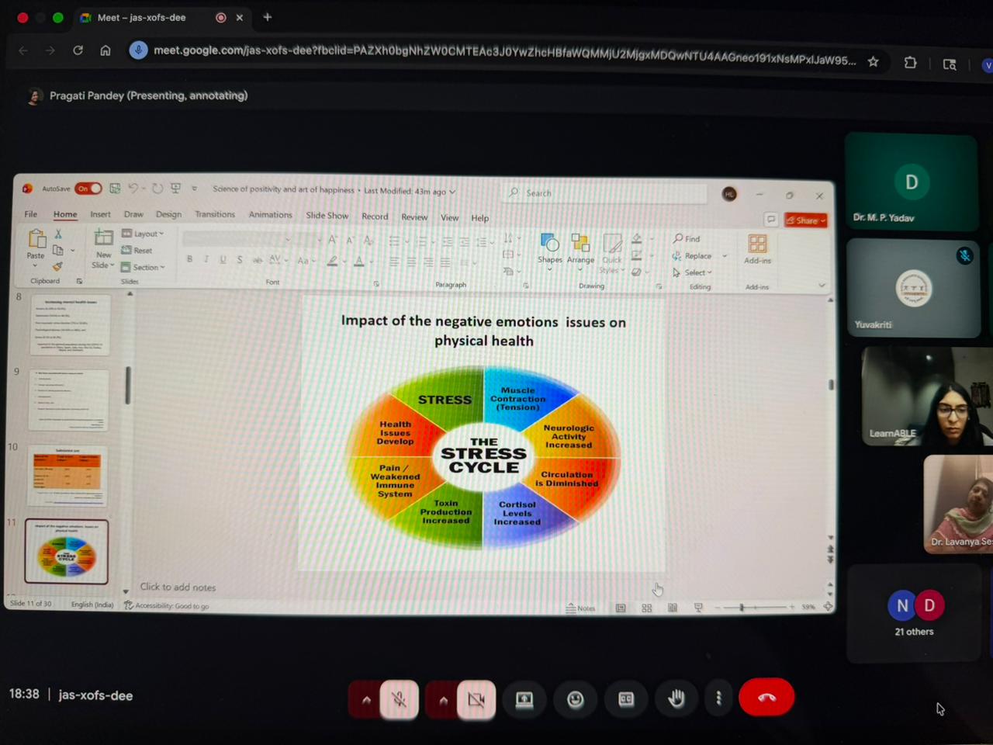Click Replace in Editing group

[x=693, y=256]
